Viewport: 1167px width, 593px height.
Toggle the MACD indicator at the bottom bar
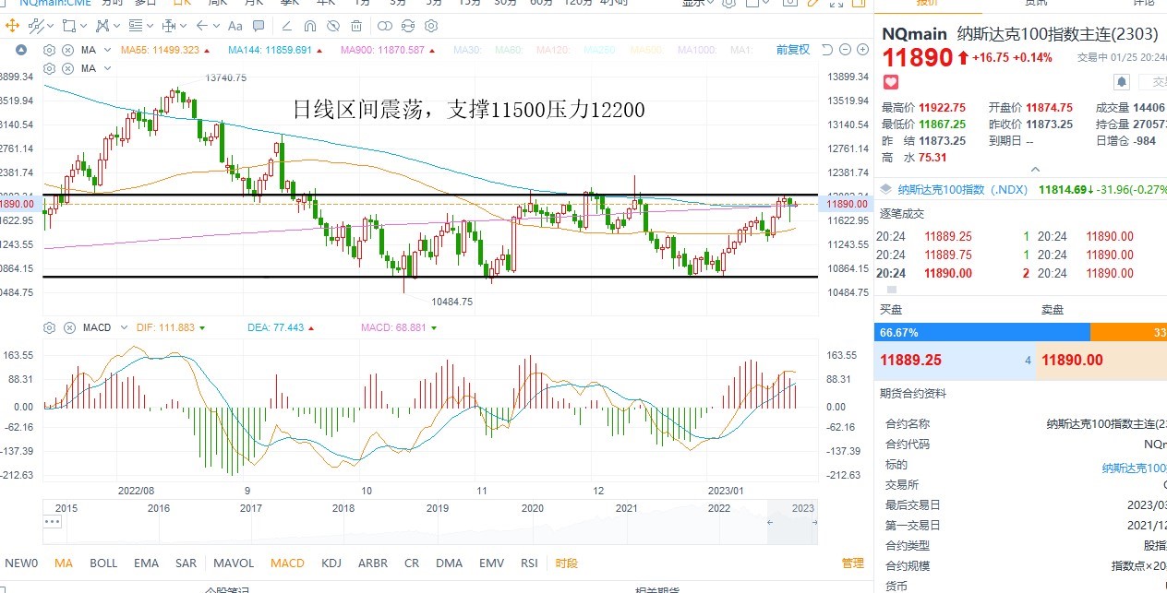pyautogui.click(x=287, y=563)
